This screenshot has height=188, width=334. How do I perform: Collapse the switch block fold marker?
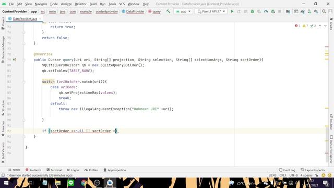(x=24, y=82)
